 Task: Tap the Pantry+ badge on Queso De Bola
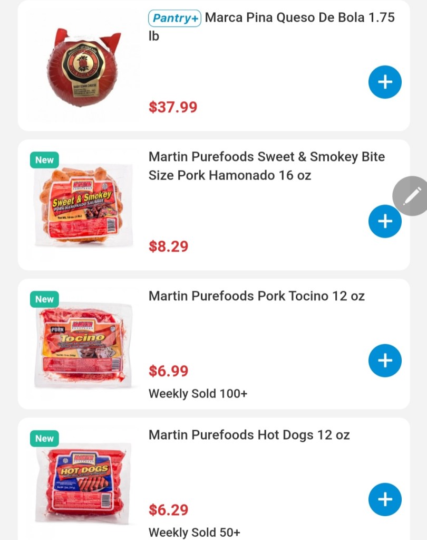[x=174, y=18]
